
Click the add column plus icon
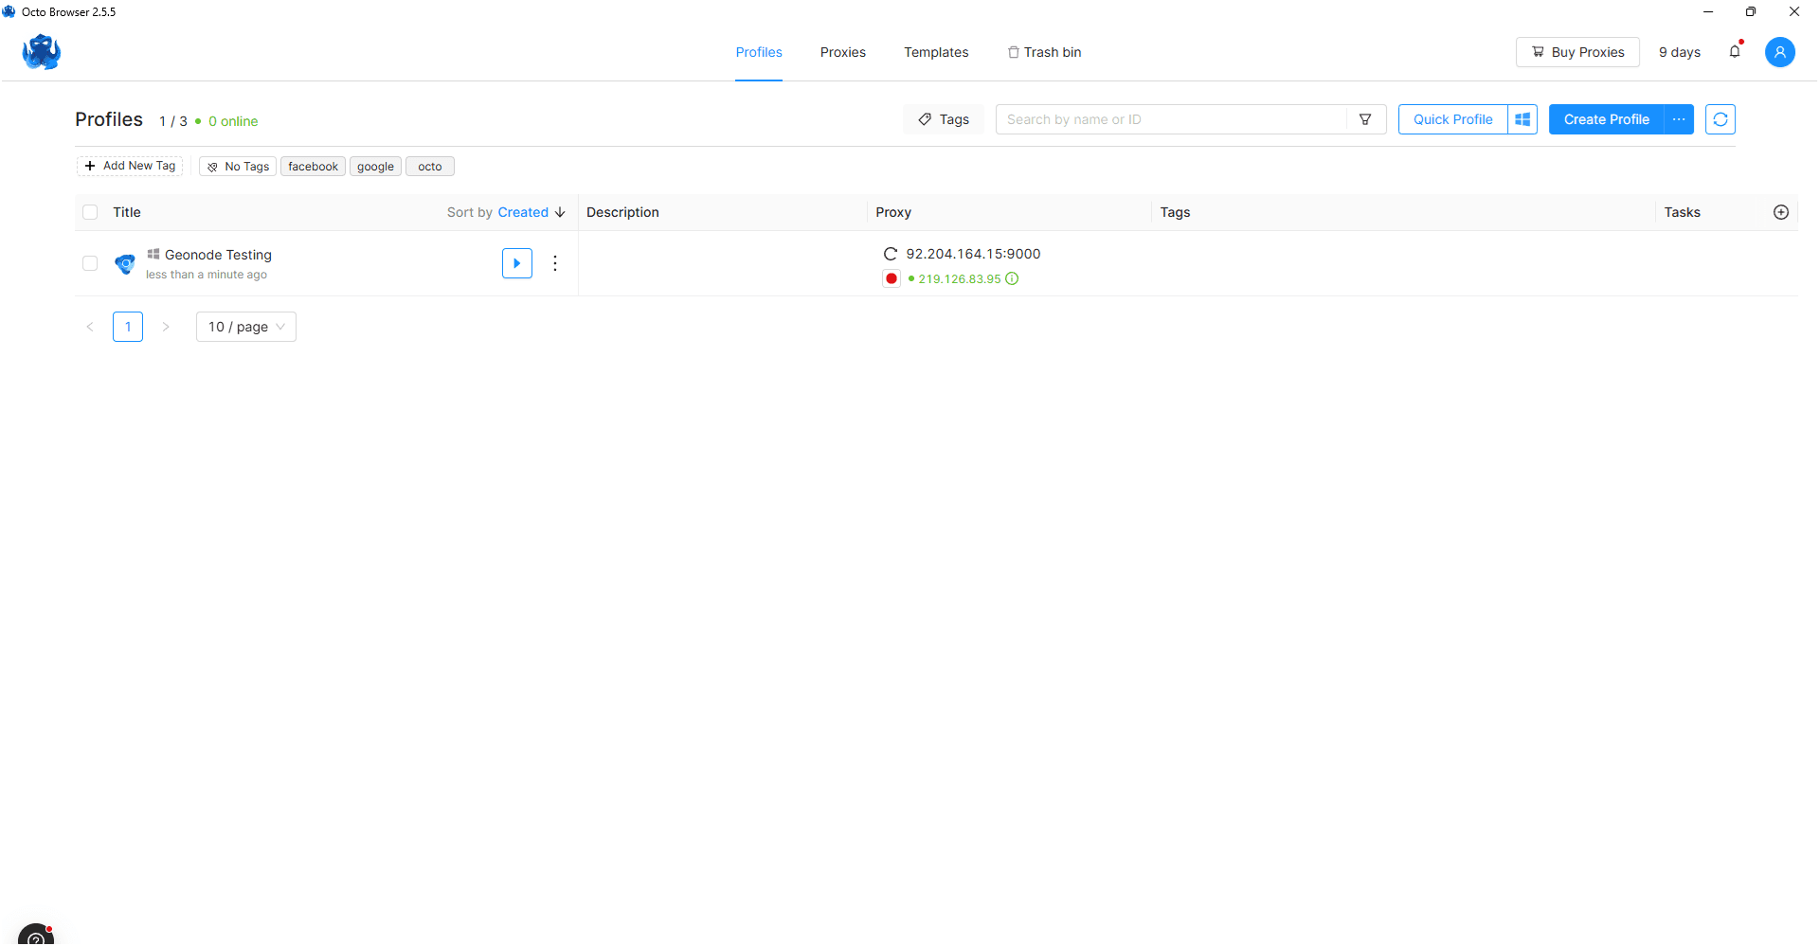[1780, 212]
